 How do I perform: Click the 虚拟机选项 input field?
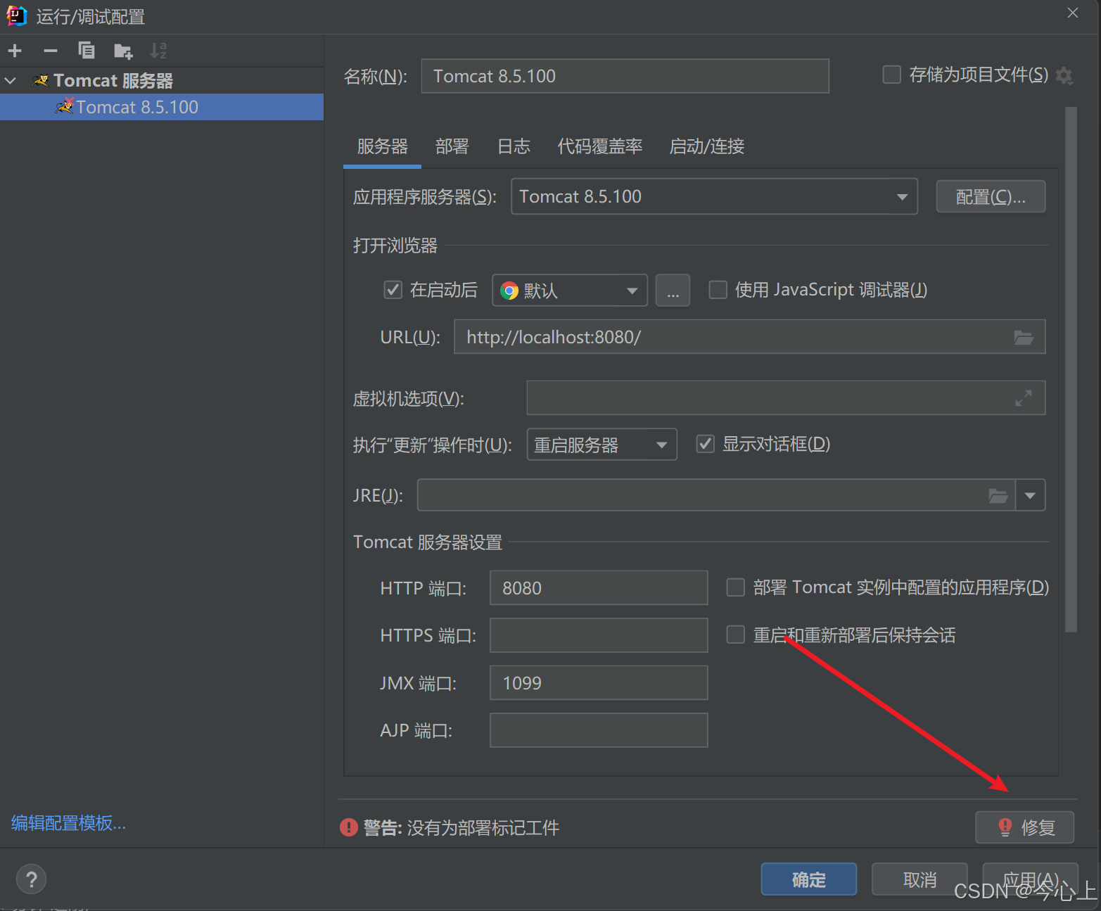click(x=786, y=398)
